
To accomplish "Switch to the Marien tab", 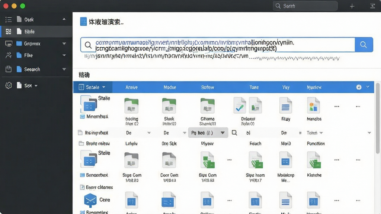I will click(314, 87).
